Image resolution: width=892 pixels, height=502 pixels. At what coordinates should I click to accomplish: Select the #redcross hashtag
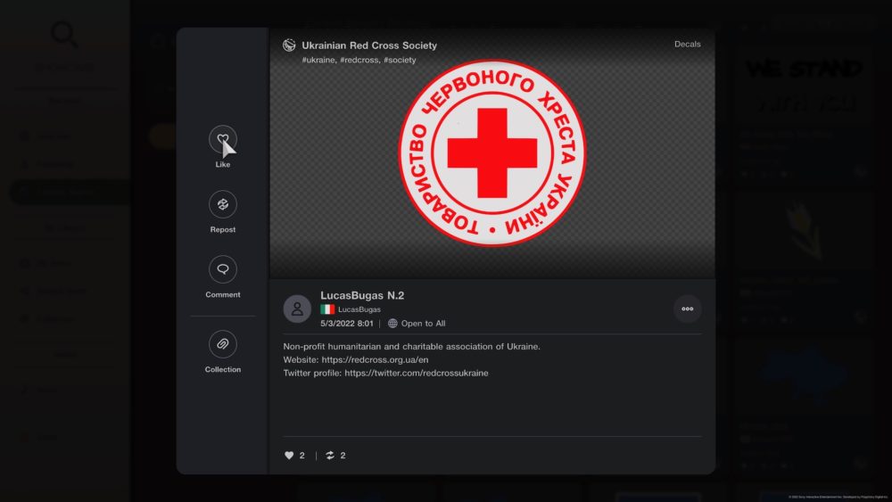click(359, 60)
